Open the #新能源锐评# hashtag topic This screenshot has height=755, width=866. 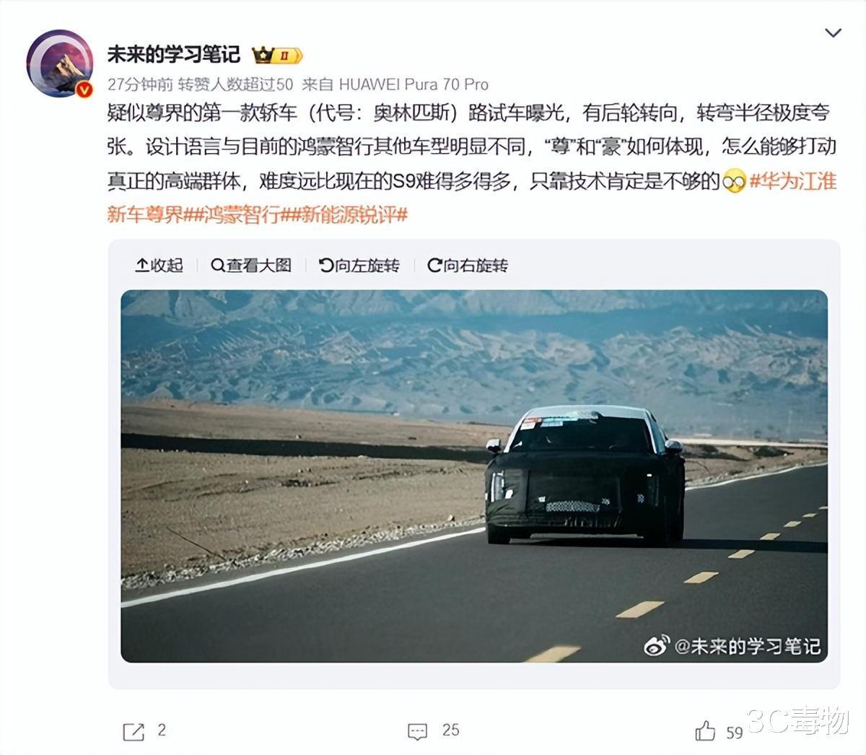tap(347, 214)
